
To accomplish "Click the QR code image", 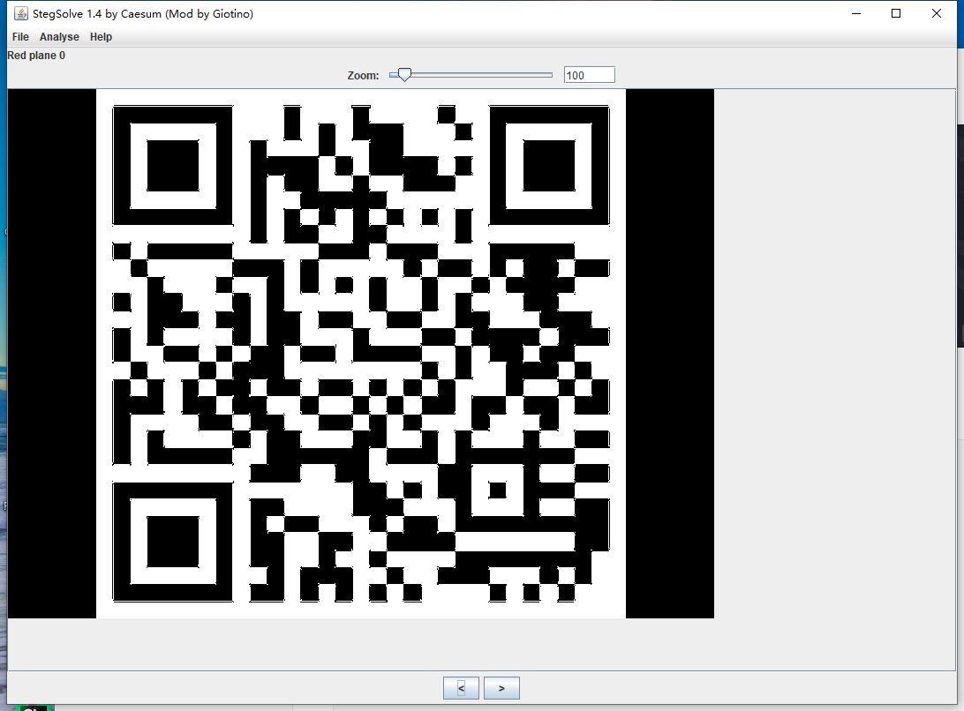I will click(x=361, y=354).
